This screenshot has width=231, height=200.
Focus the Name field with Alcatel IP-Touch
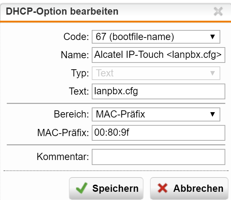[x=159, y=55]
